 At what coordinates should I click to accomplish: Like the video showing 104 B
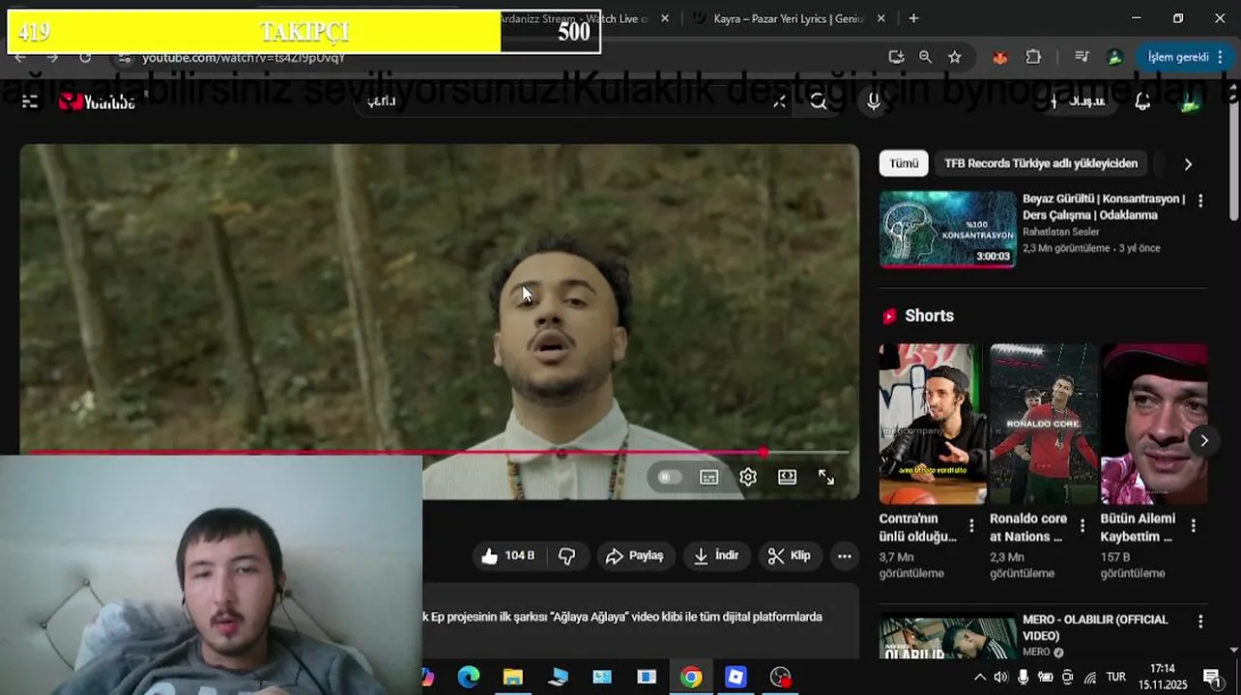click(508, 556)
